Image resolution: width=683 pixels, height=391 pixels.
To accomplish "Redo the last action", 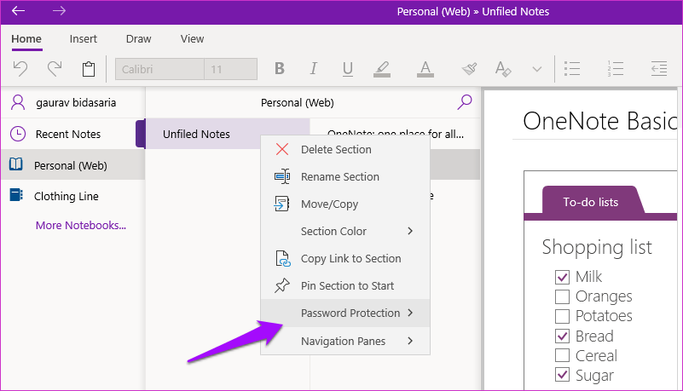I will (55, 69).
